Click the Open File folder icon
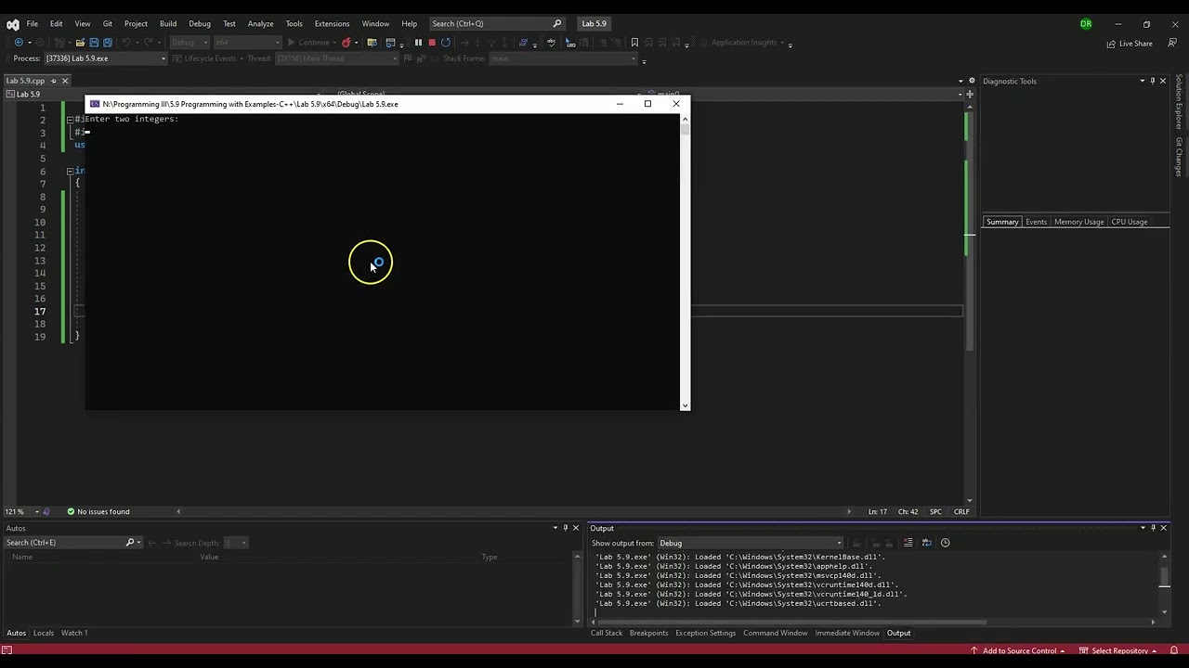The image size is (1189, 668). (x=80, y=43)
